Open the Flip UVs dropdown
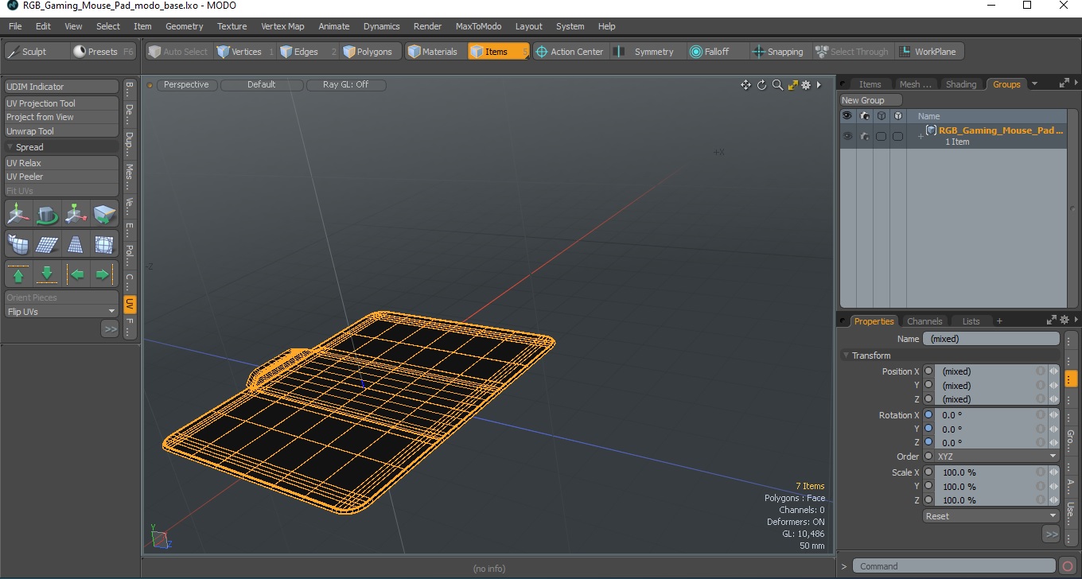This screenshot has height=579, width=1082. click(61, 312)
